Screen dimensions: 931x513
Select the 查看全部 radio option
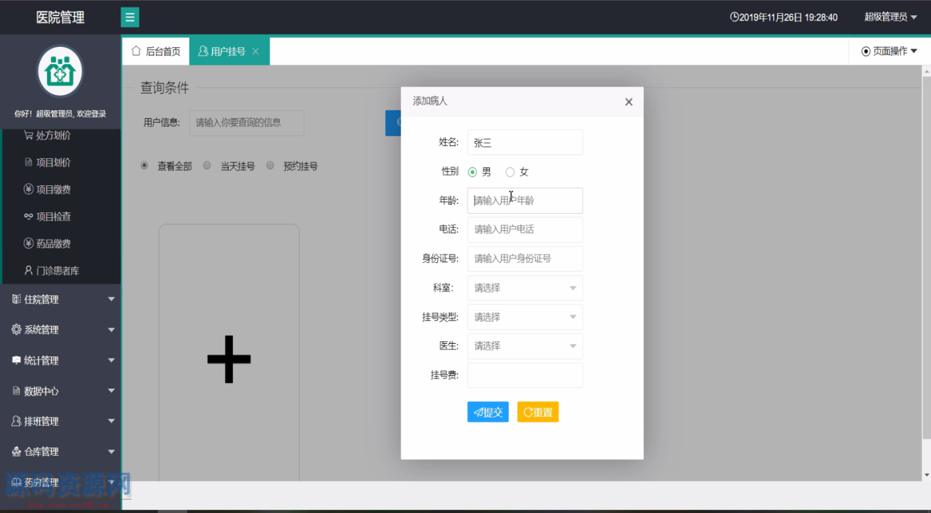[144, 165]
